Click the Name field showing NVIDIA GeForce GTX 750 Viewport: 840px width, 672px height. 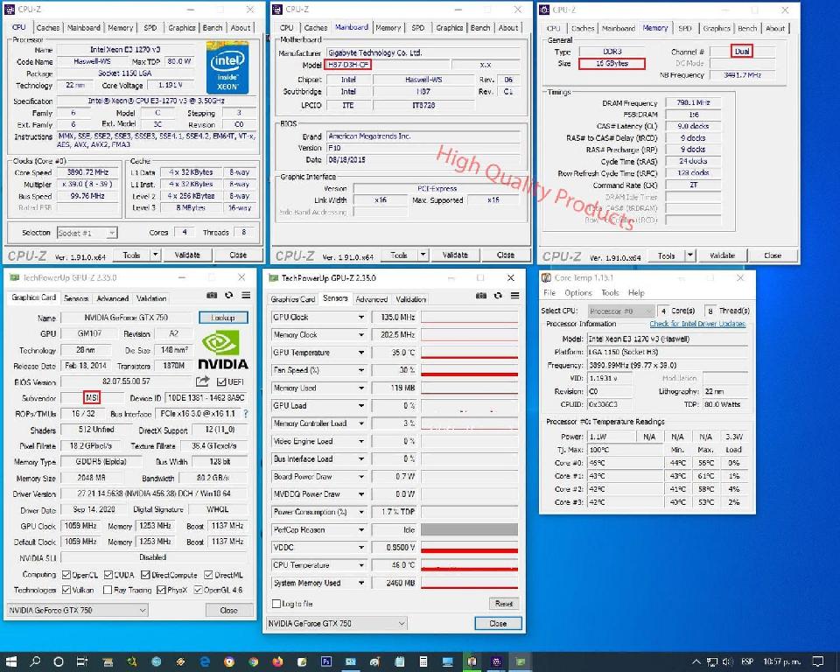(126, 318)
